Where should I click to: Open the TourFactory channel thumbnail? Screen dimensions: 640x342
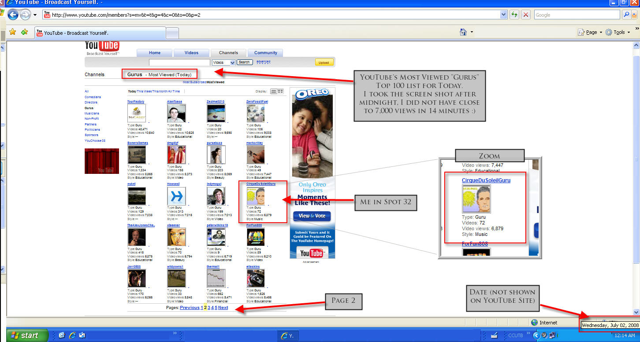[137, 113]
